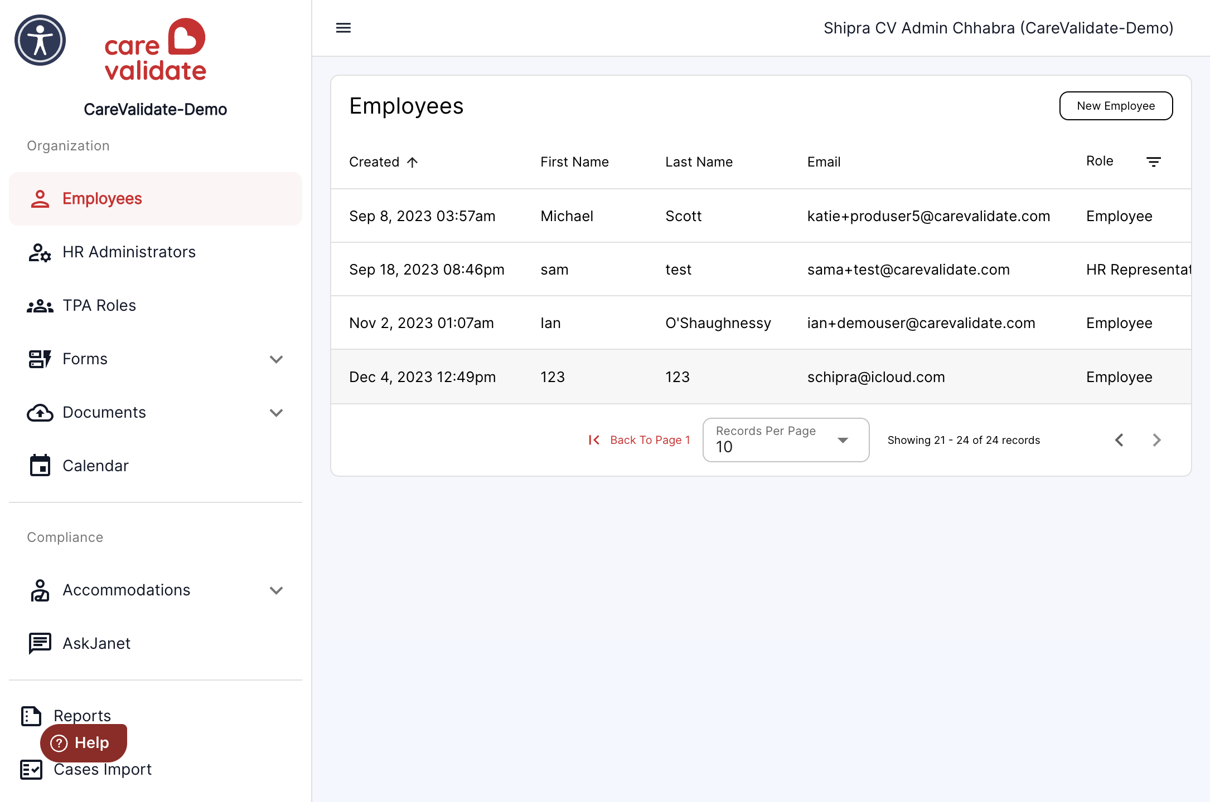Click ian+demouser@carevalidate.com email
This screenshot has width=1210, height=802.
pyautogui.click(x=921, y=323)
